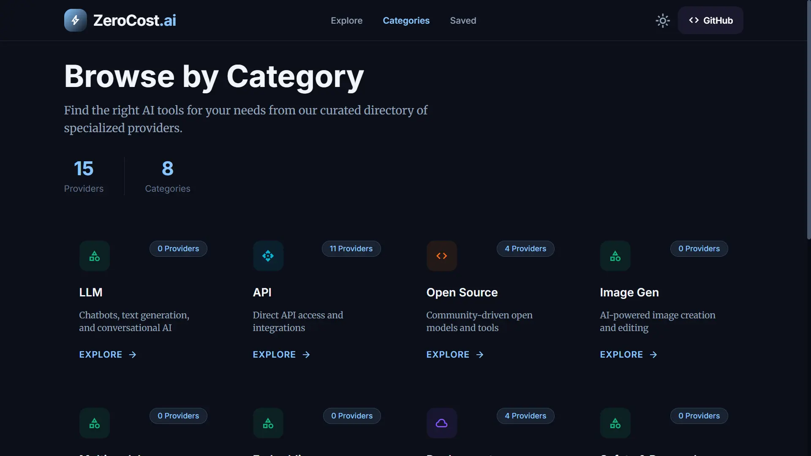Image resolution: width=811 pixels, height=456 pixels.
Task: Click the API category diamond icon
Action: pyautogui.click(x=268, y=256)
